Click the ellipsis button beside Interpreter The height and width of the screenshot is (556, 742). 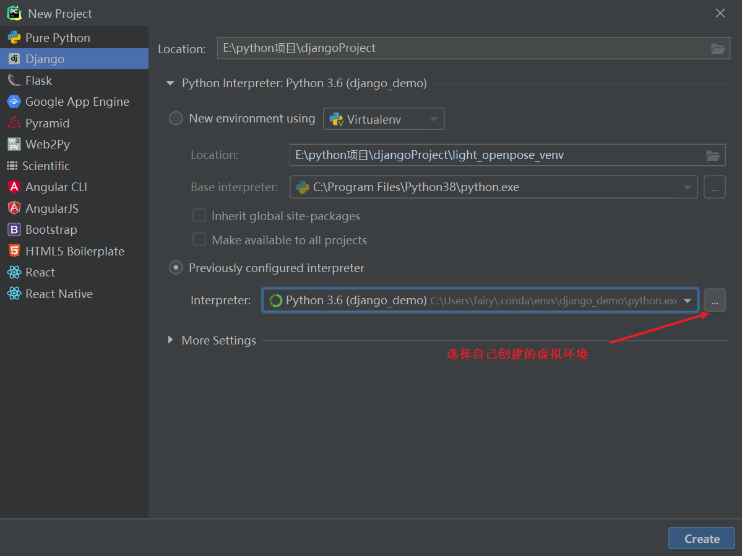715,301
